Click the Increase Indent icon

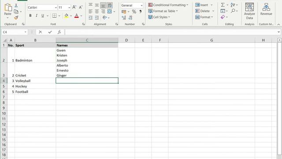pyautogui.click(x=97, y=18)
